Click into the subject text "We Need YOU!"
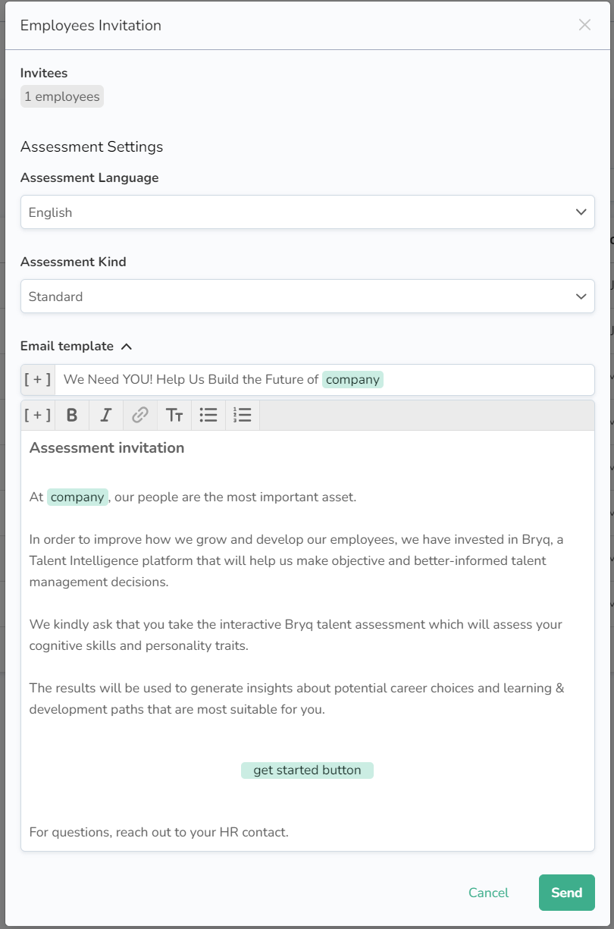 110,379
